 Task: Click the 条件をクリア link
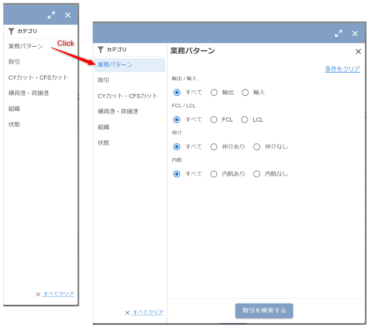pos(342,69)
